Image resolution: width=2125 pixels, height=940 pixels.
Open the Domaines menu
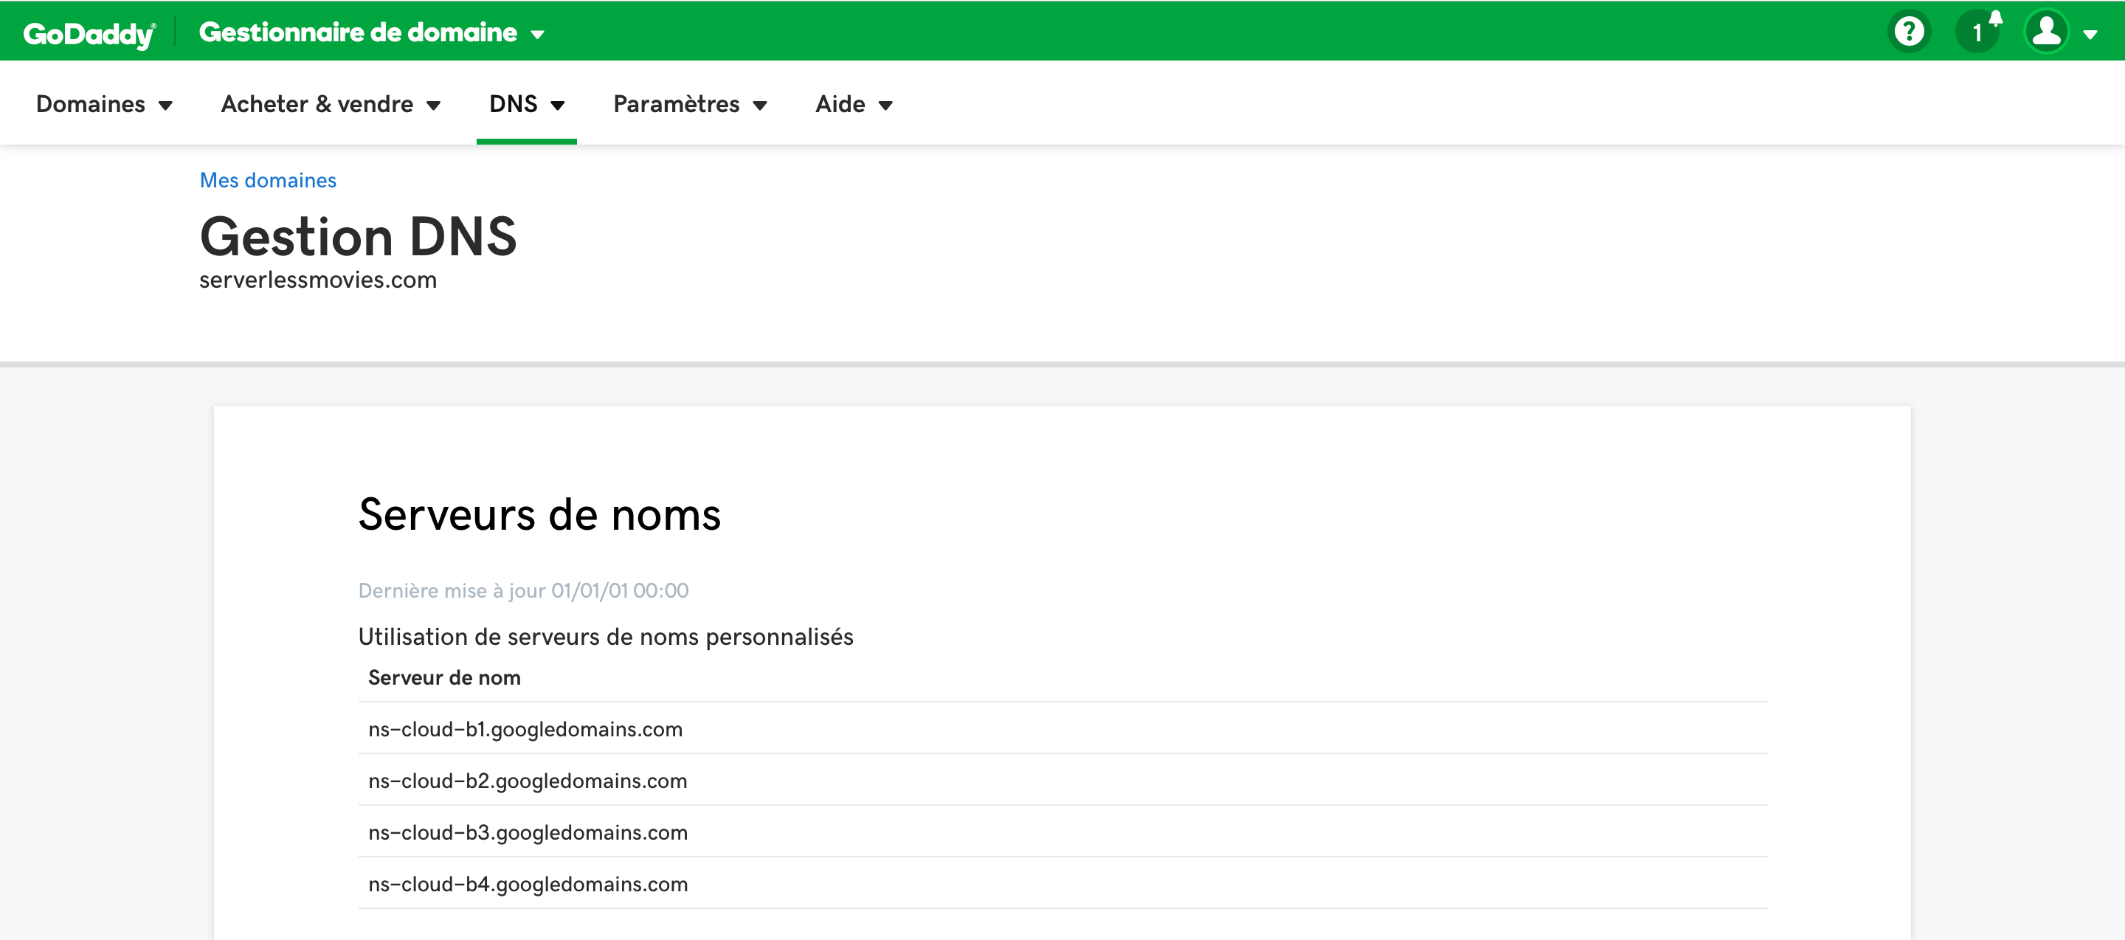tap(104, 104)
